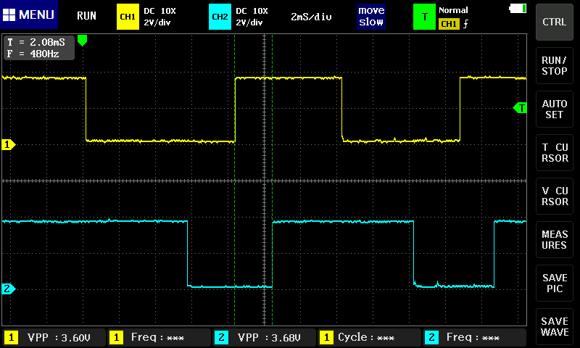Viewport: 580px width, 348px height.
Task: Click the cyan 2 badge beside Freq
Action: pyautogui.click(x=431, y=337)
